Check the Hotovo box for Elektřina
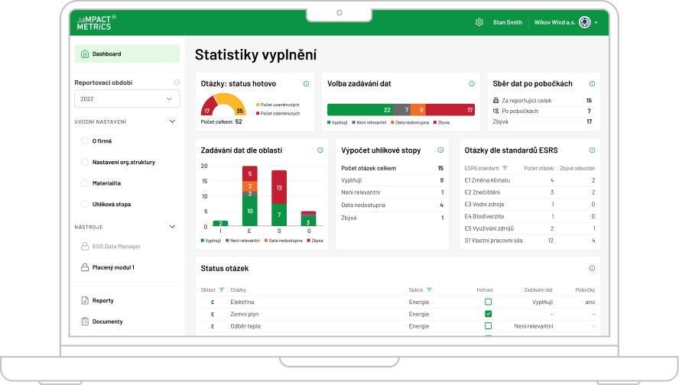Screen dimensions: 679x385 [x=488, y=302]
